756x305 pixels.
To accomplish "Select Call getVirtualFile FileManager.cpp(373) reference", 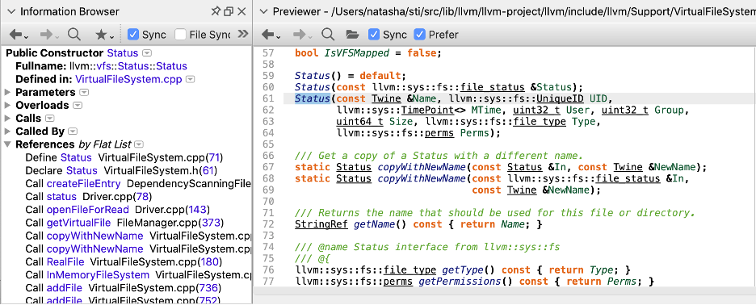I will point(124,223).
